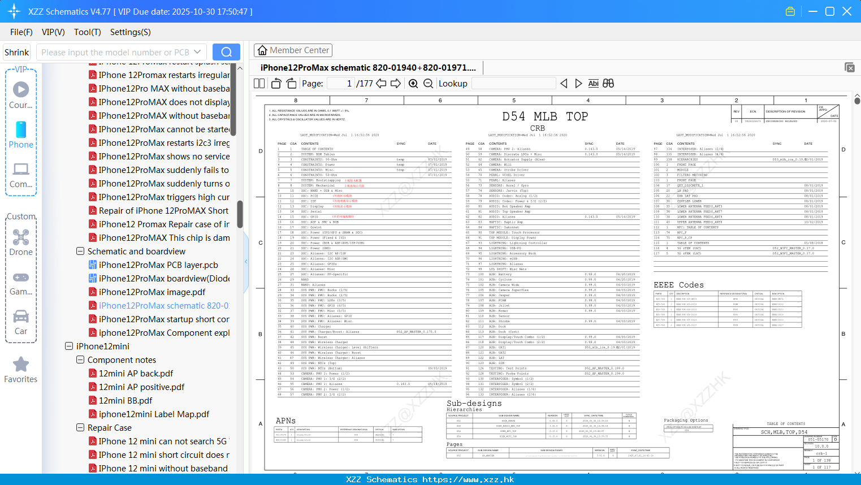Open the Tool(T) menu
The height and width of the screenshot is (485, 861).
[88, 32]
